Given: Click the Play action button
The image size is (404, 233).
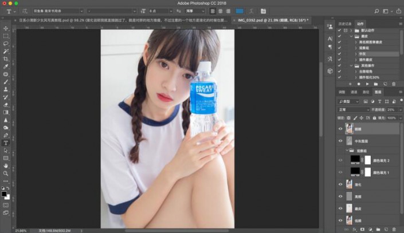Looking at the screenshot, I should 367,84.
